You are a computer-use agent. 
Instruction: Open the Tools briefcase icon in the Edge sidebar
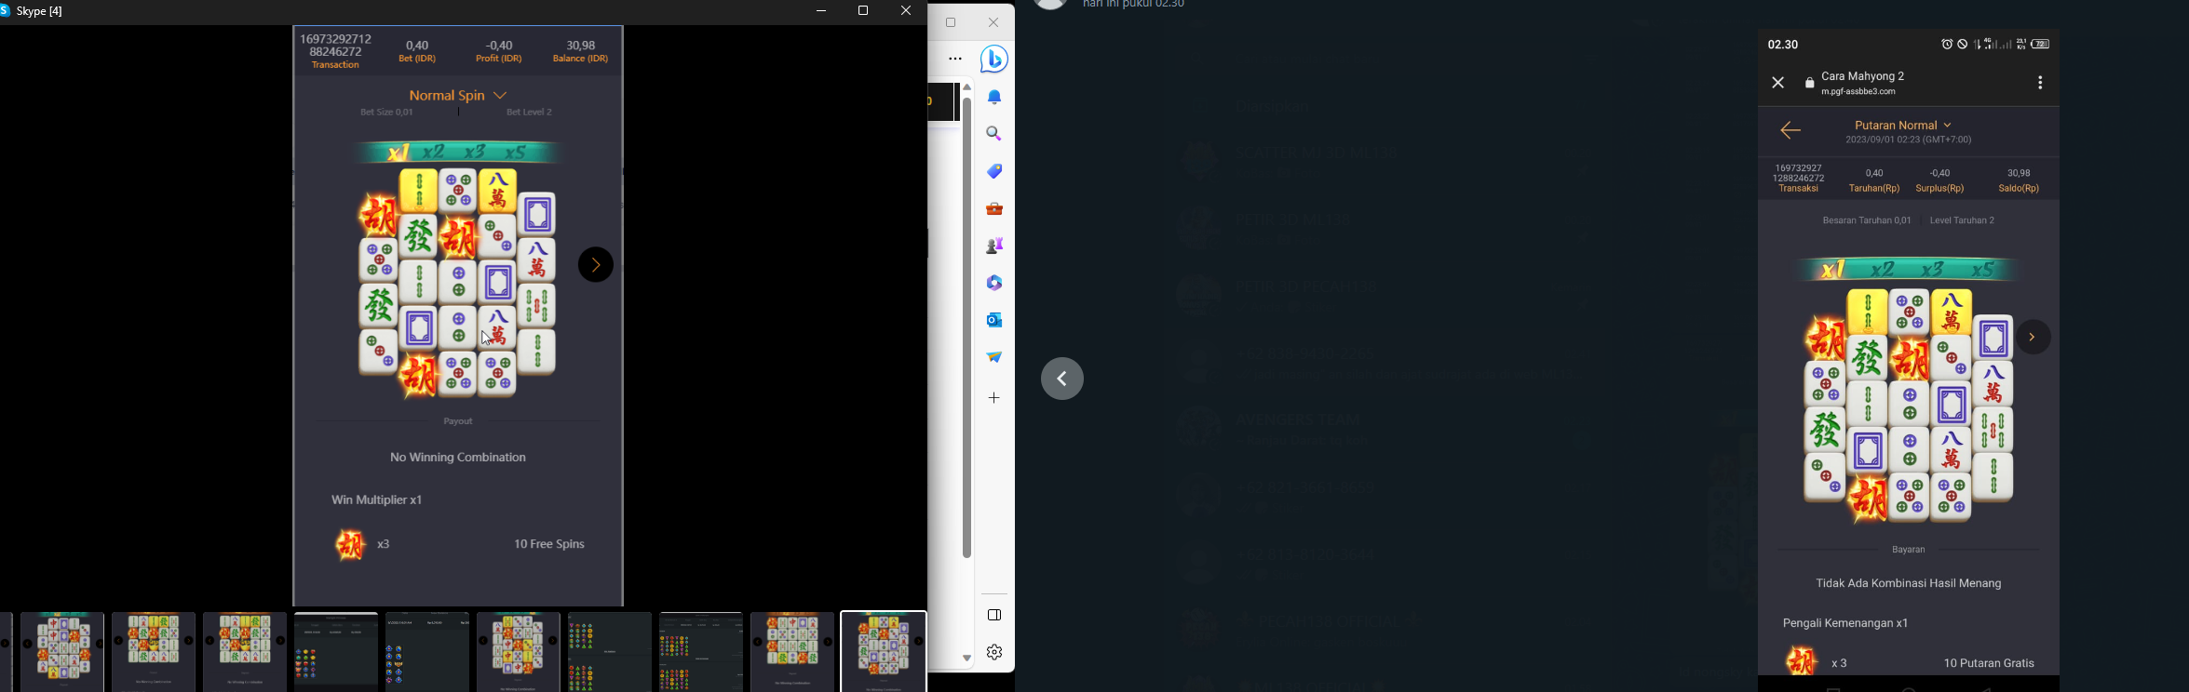pos(994,208)
